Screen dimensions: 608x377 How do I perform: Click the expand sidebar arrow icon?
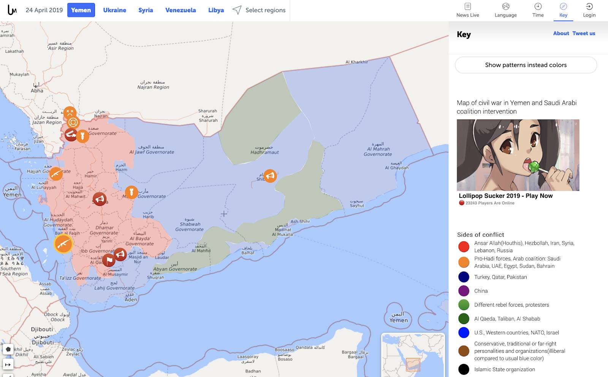pos(8,364)
